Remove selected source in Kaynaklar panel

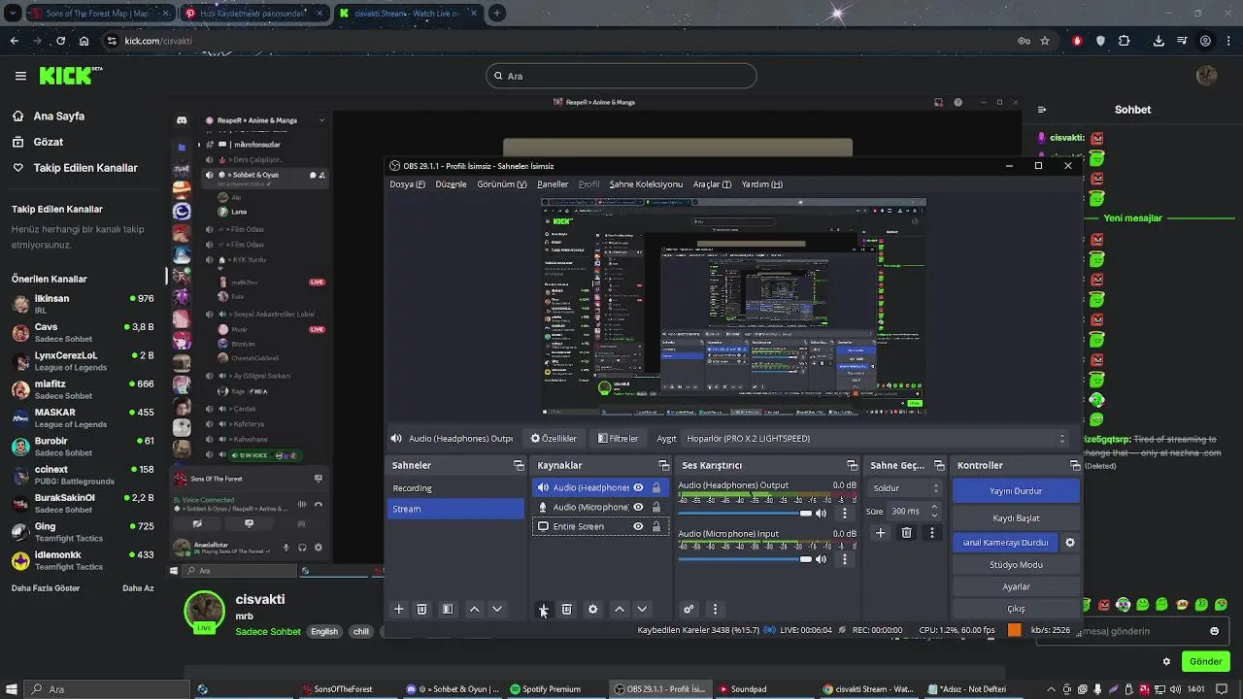click(x=567, y=609)
